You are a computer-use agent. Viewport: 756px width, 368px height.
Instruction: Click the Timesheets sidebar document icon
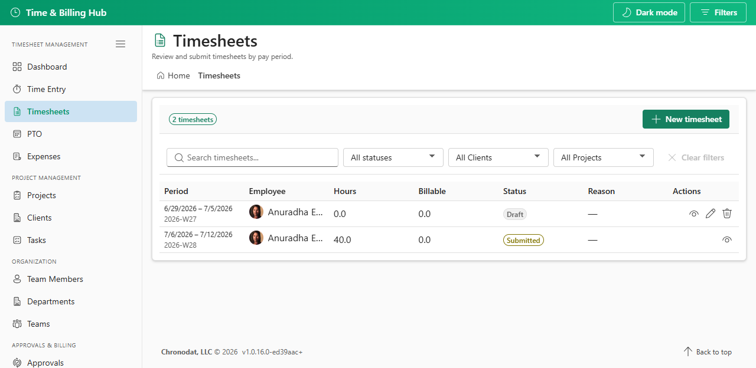(x=17, y=111)
